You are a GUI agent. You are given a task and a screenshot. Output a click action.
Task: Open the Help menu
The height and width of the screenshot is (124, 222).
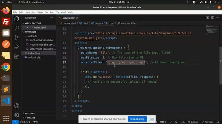[70, 12]
